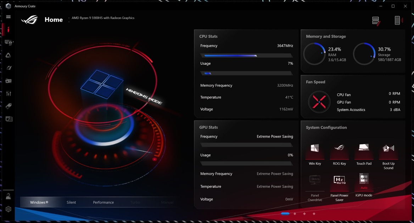Image resolution: width=414 pixels, height=223 pixels.
Task: Click the Memory and Storage heading
Action: [326, 36]
